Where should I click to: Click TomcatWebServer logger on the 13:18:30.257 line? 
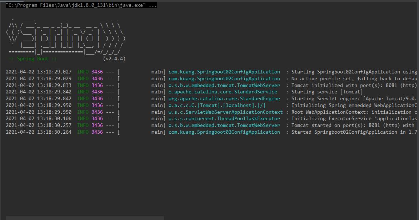pos(224,126)
